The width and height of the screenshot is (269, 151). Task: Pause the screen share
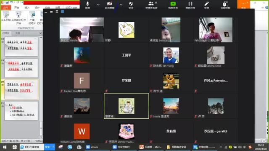pyautogui.click(x=190, y=5)
